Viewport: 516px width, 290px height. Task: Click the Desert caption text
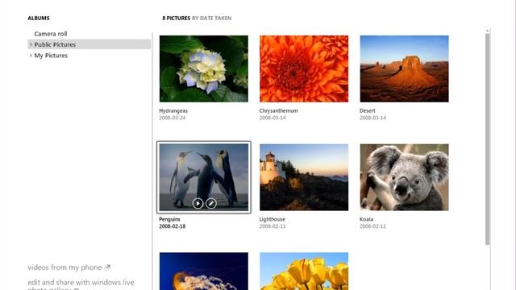pos(368,111)
